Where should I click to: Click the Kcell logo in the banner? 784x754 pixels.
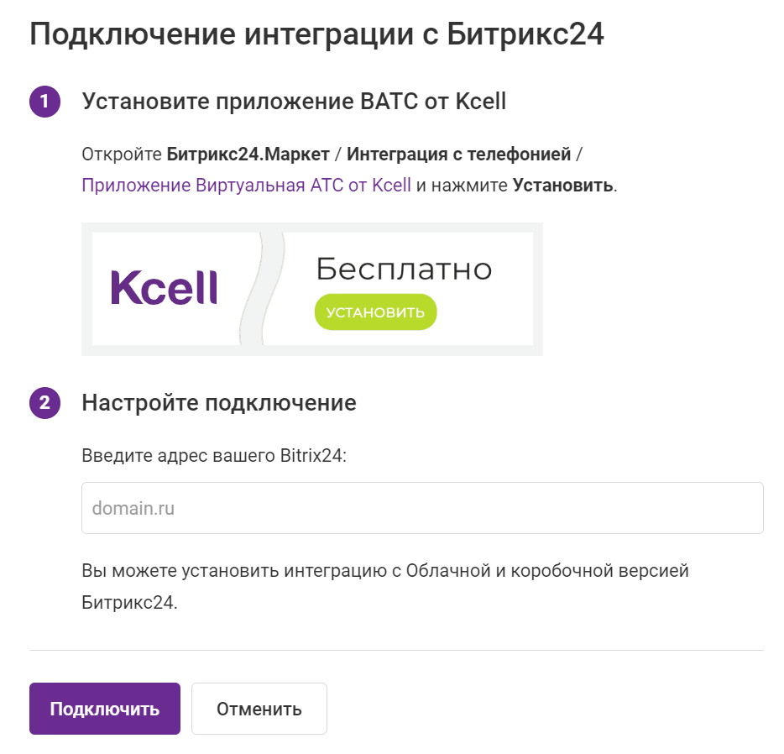pyautogui.click(x=164, y=288)
